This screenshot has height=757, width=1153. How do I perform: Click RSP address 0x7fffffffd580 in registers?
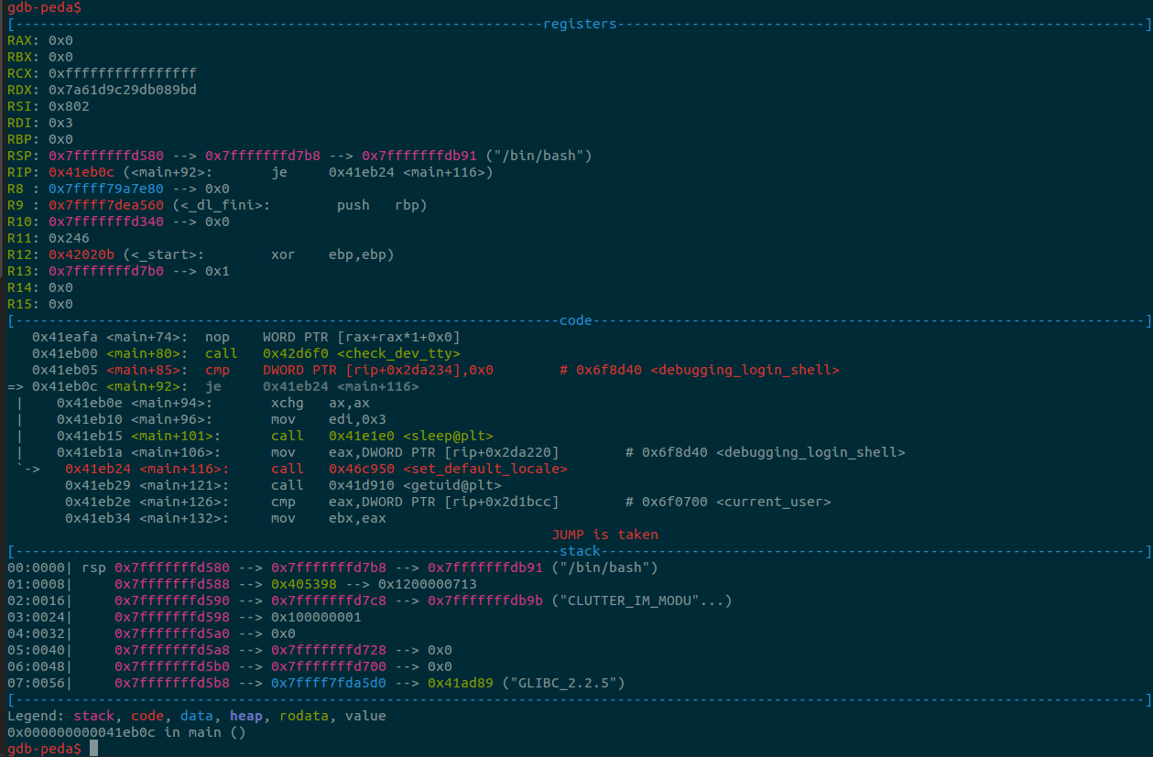pyautogui.click(x=106, y=156)
